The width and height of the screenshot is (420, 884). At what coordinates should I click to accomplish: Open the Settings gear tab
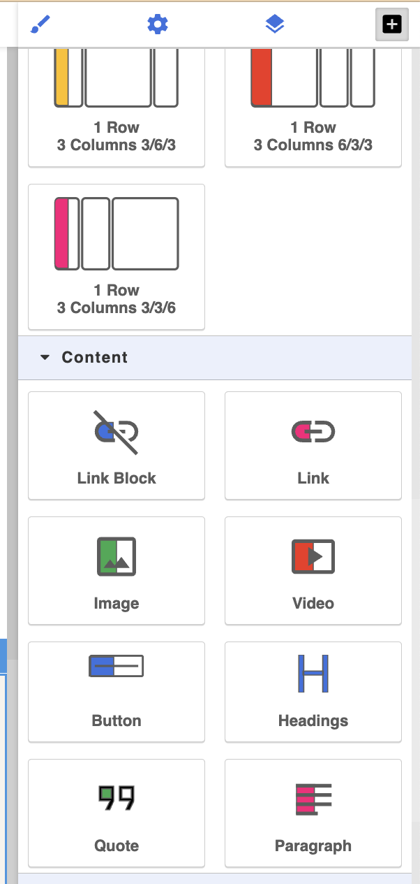pos(158,25)
